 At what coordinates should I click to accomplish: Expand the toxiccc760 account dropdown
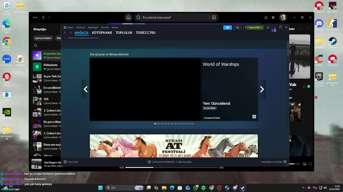click(255, 27)
